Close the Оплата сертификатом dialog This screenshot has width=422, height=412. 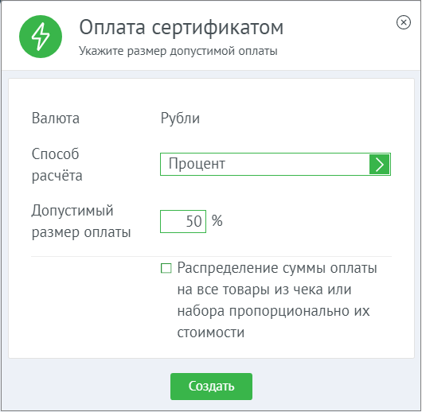tap(404, 22)
